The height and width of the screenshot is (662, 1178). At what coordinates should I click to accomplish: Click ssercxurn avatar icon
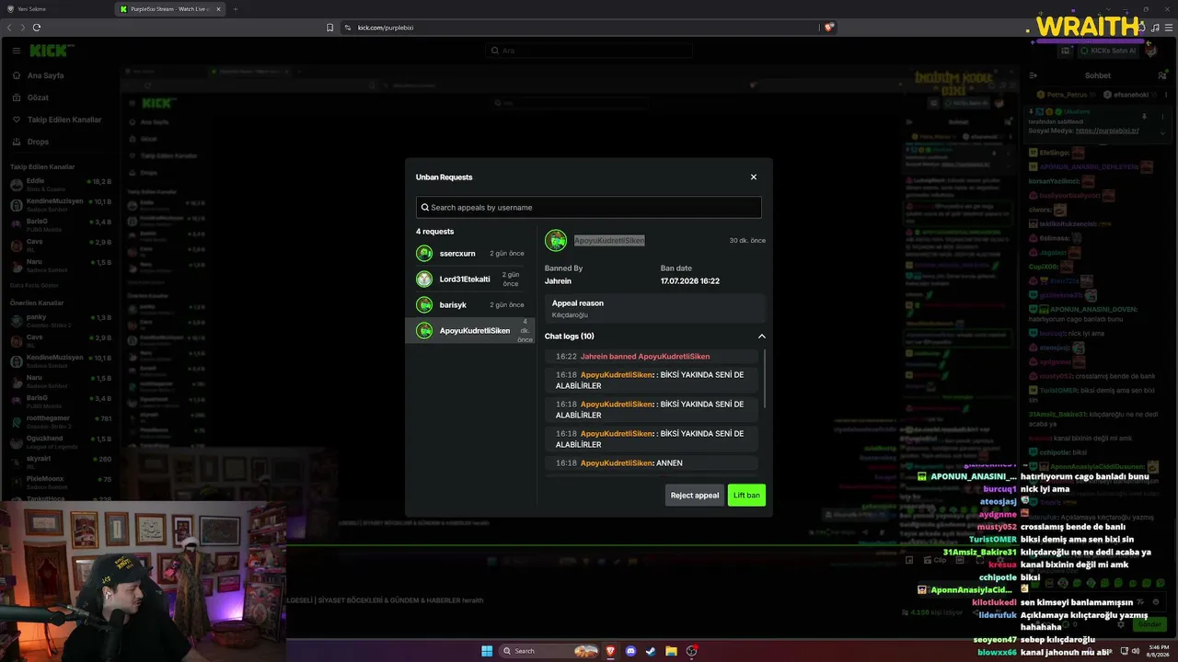(424, 253)
